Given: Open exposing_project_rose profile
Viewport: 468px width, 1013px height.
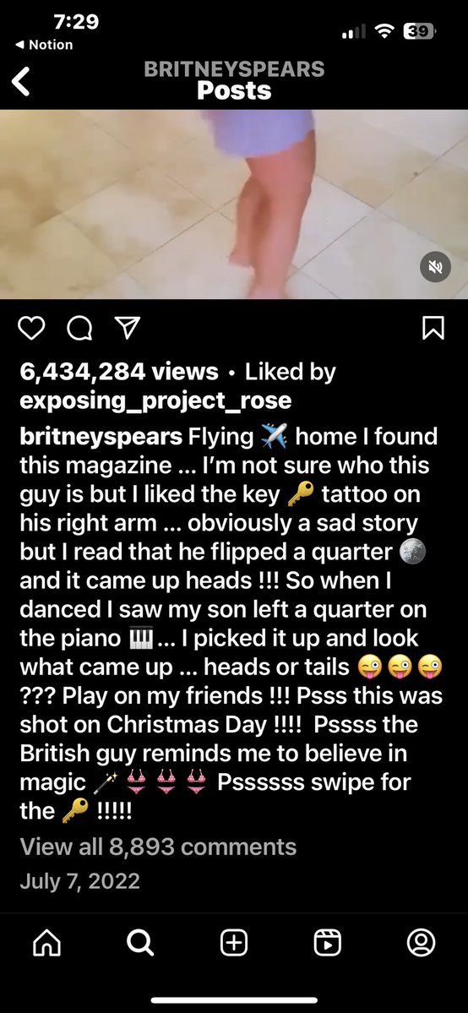Looking at the screenshot, I should [x=155, y=401].
